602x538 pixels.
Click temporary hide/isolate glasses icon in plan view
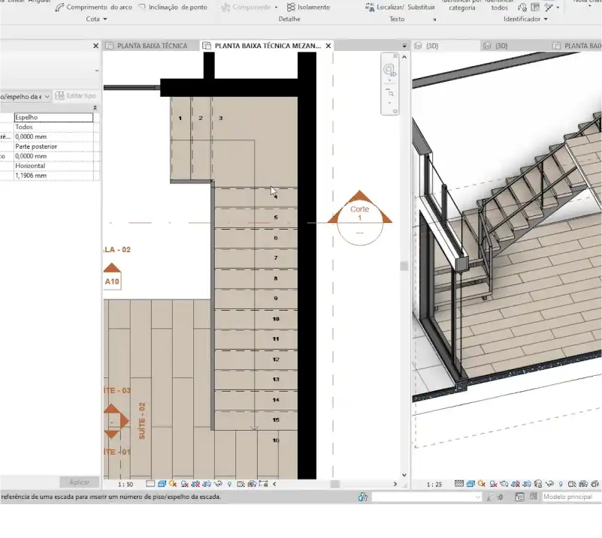(218, 484)
